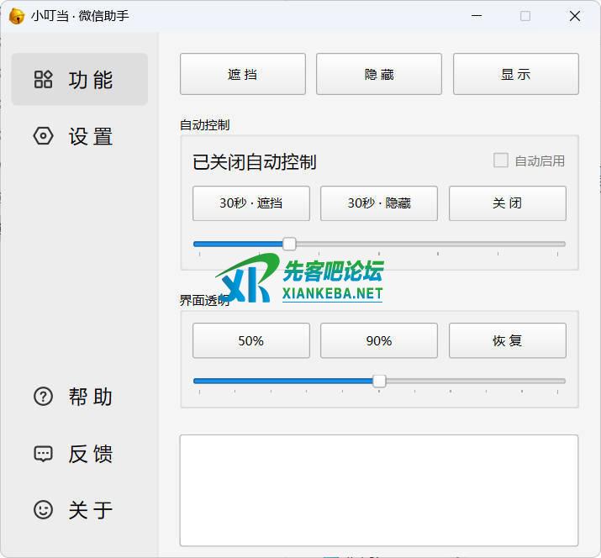This screenshot has width=601, height=558.
Task: Select the 30秒 · 隐藏 auto-control button
Action: [x=379, y=203]
